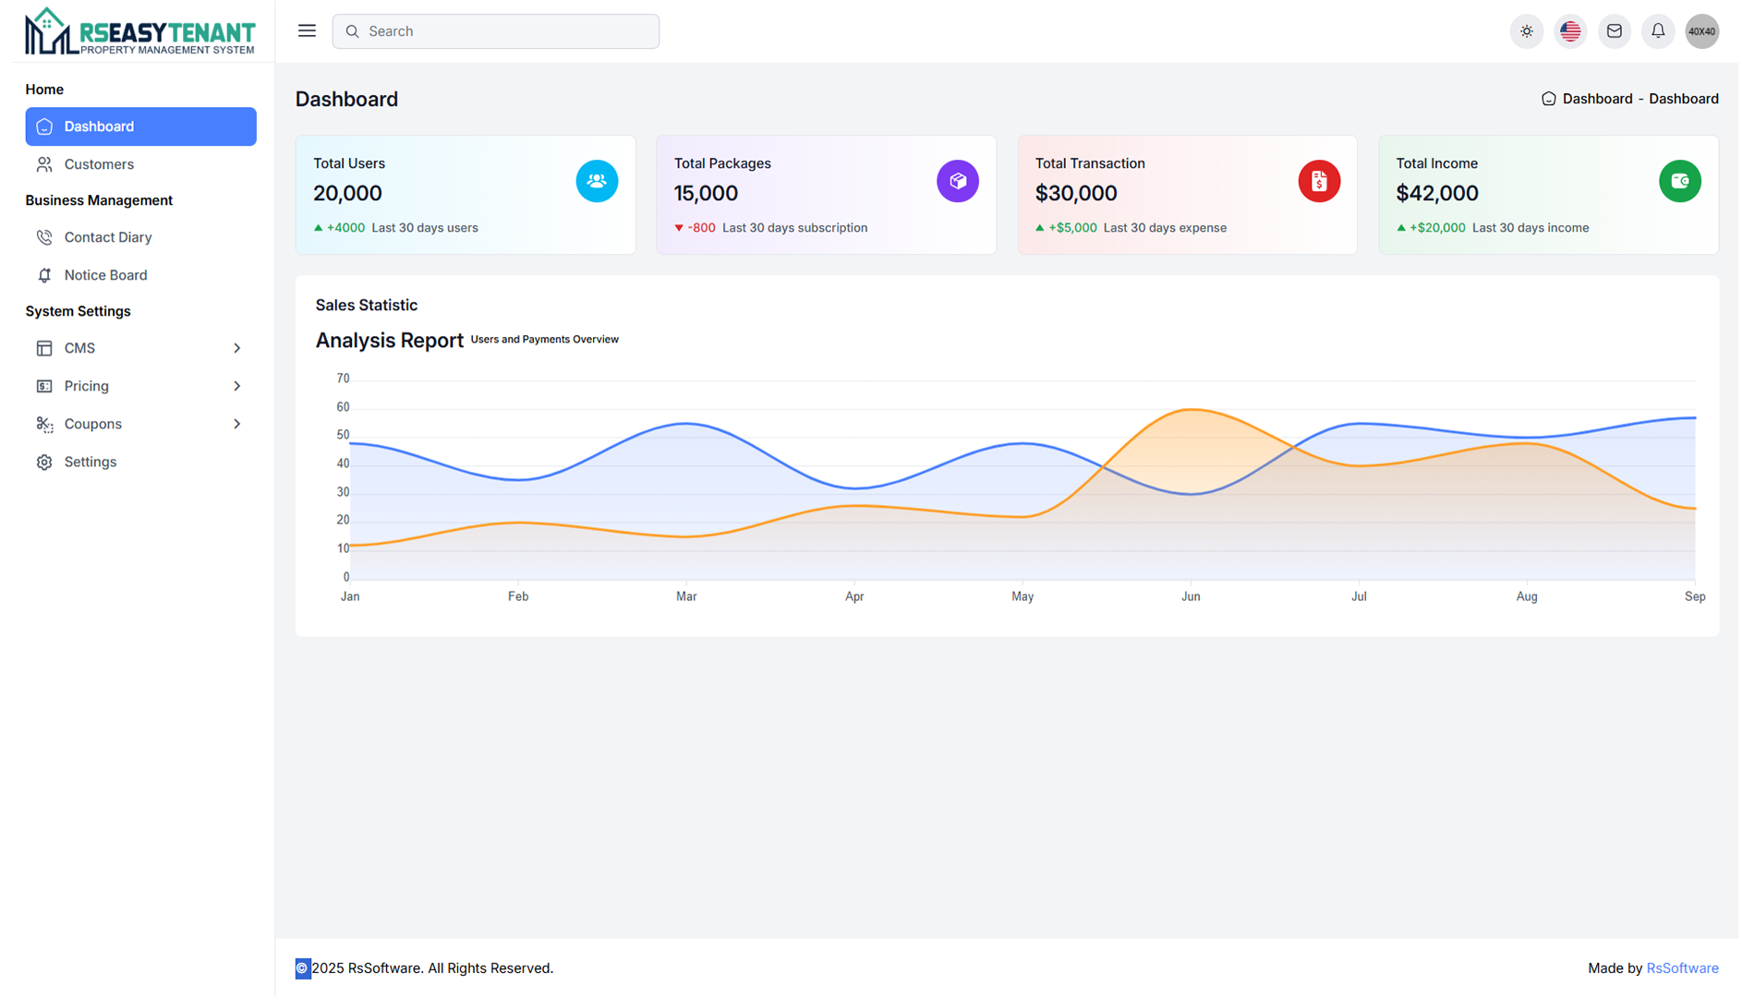Open the Notice Board menu item
This screenshot has width=1755, height=997.
[105, 275]
